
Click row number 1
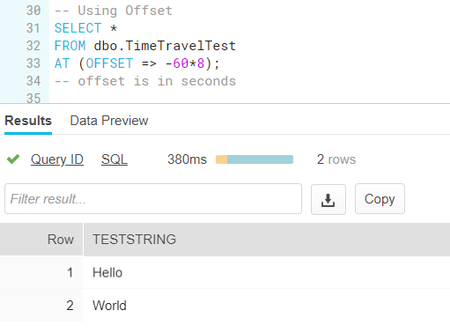click(70, 272)
